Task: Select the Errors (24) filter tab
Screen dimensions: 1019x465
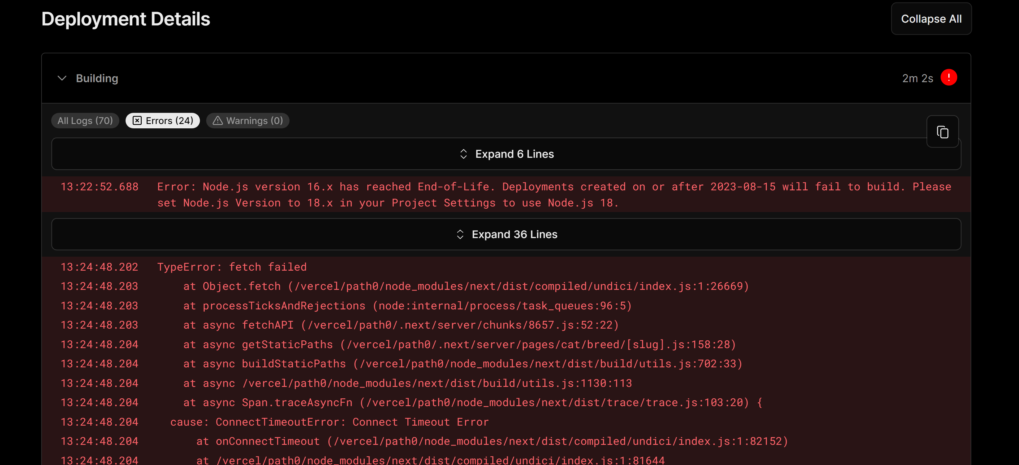Action: tap(162, 121)
